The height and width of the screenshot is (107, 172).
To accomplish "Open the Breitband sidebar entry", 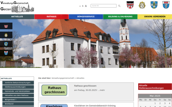I will point(18,104).
